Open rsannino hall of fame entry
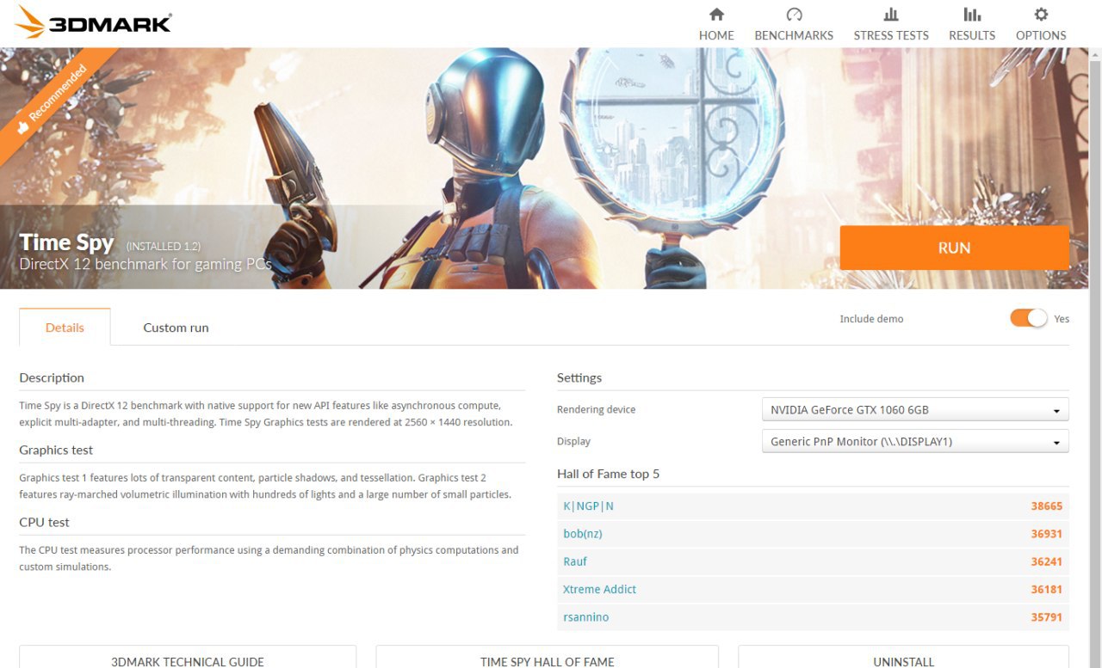The image size is (1102, 668). click(585, 617)
